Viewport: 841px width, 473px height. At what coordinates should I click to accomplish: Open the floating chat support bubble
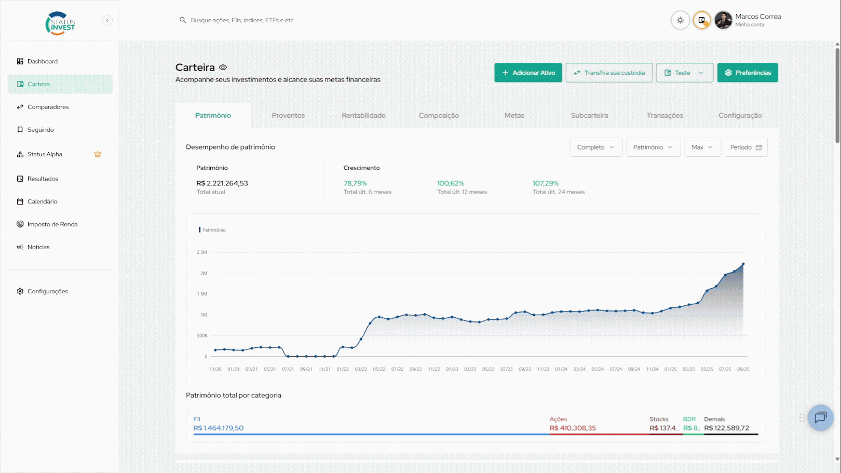pyautogui.click(x=820, y=417)
